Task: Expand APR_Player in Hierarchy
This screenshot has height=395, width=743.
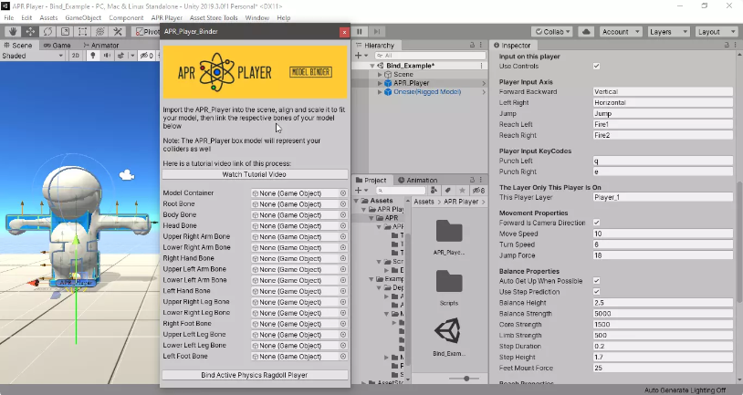Action: pyautogui.click(x=380, y=83)
